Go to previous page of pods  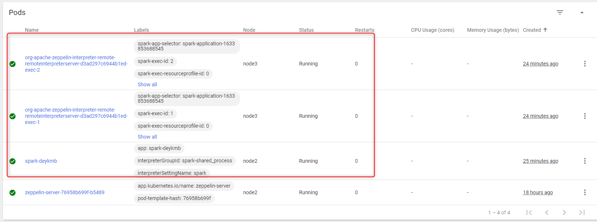pos(547,212)
